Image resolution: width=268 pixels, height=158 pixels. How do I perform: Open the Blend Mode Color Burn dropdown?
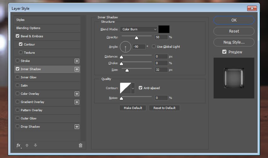pyautogui.click(x=139, y=29)
